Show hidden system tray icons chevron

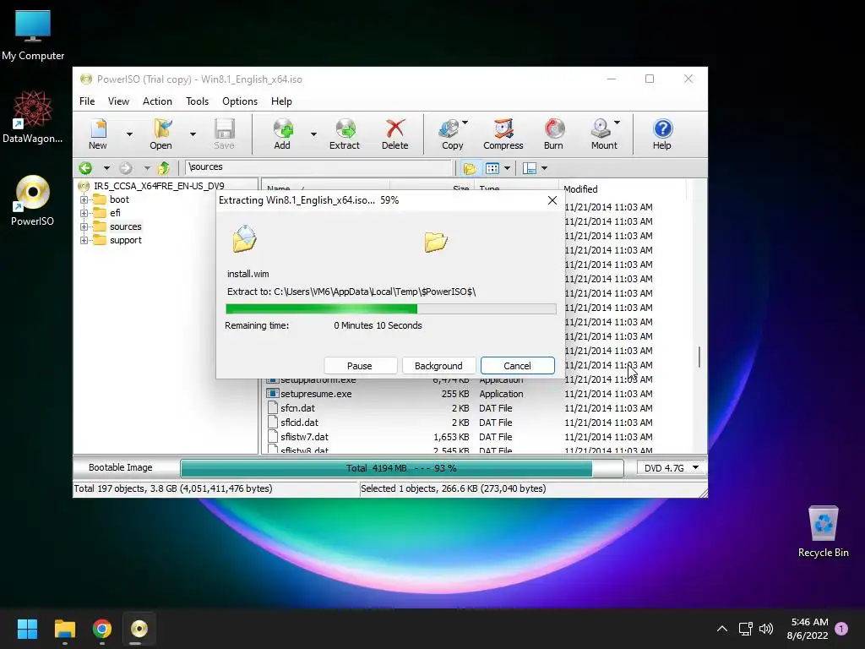[721, 629]
